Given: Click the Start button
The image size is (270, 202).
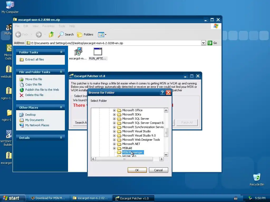Looking at the screenshot, I should tap(12, 198).
